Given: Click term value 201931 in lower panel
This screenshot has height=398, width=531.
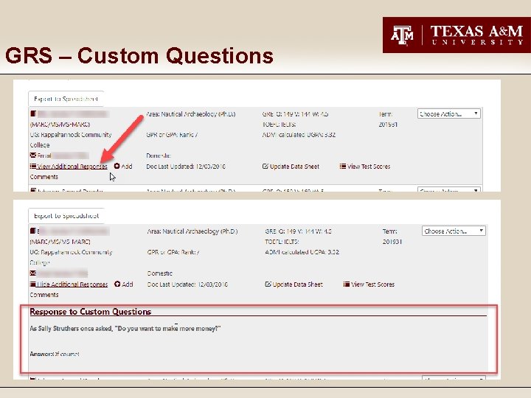Looking at the screenshot, I should [x=392, y=242].
